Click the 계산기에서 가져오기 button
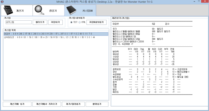This screenshot has width=209, height=111. (x=47, y=104)
